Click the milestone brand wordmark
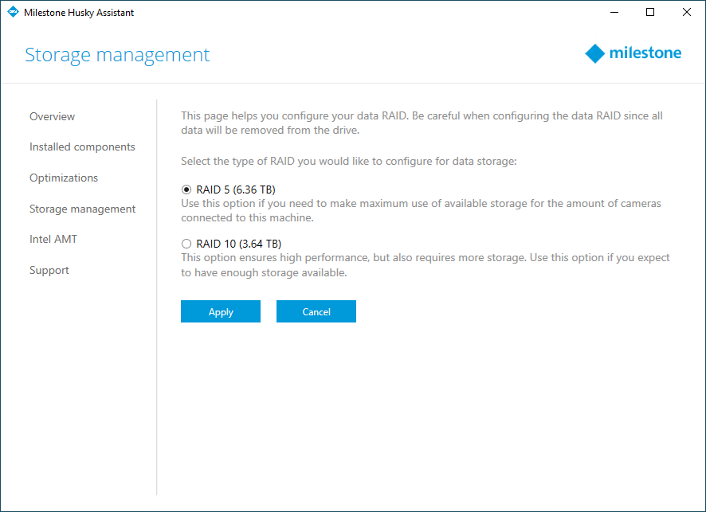Viewport: 706px width, 512px height. [645, 53]
